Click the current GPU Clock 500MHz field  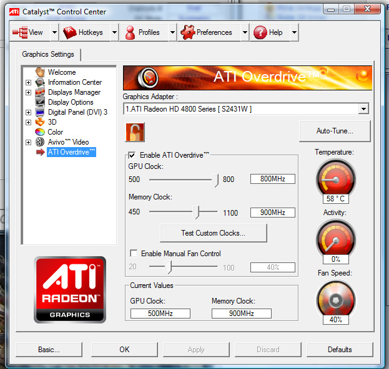click(160, 314)
